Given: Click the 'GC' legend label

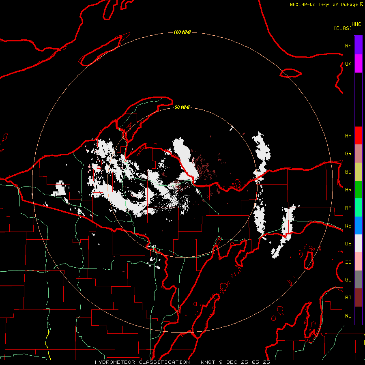Looking at the screenshot, I should 348,280.
